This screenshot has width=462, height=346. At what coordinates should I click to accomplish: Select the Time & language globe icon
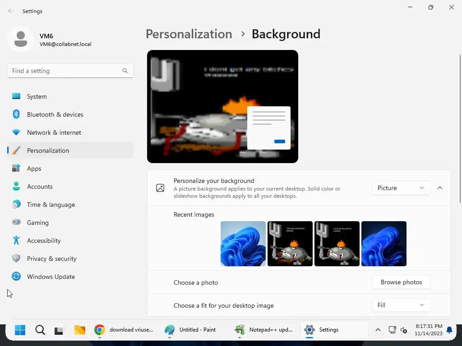click(16, 204)
